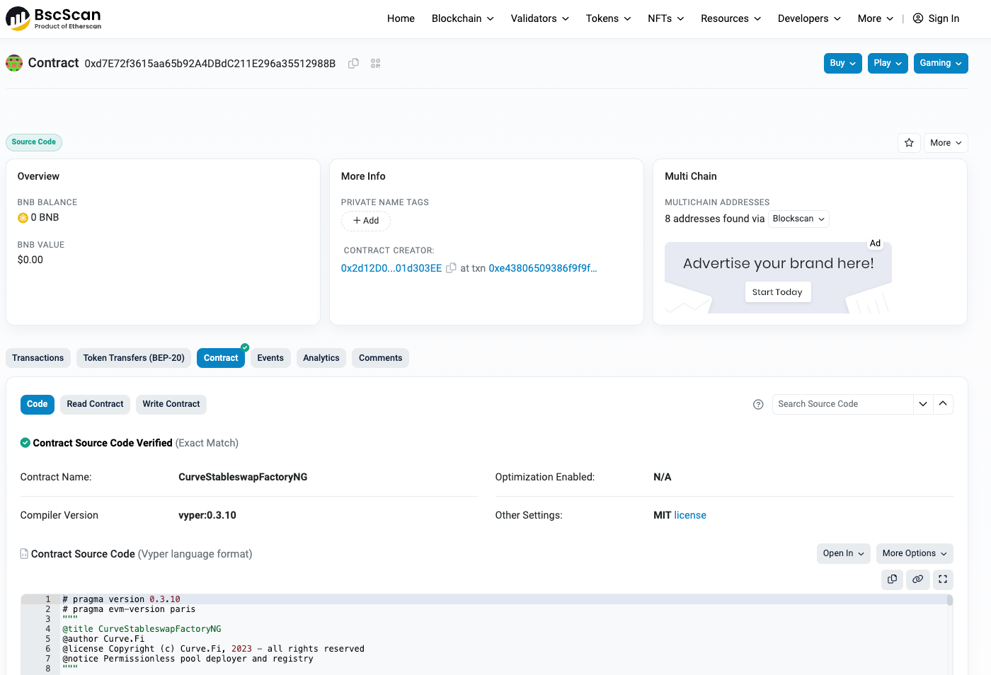
Task: Click the source code file icon
Action: [24, 554]
